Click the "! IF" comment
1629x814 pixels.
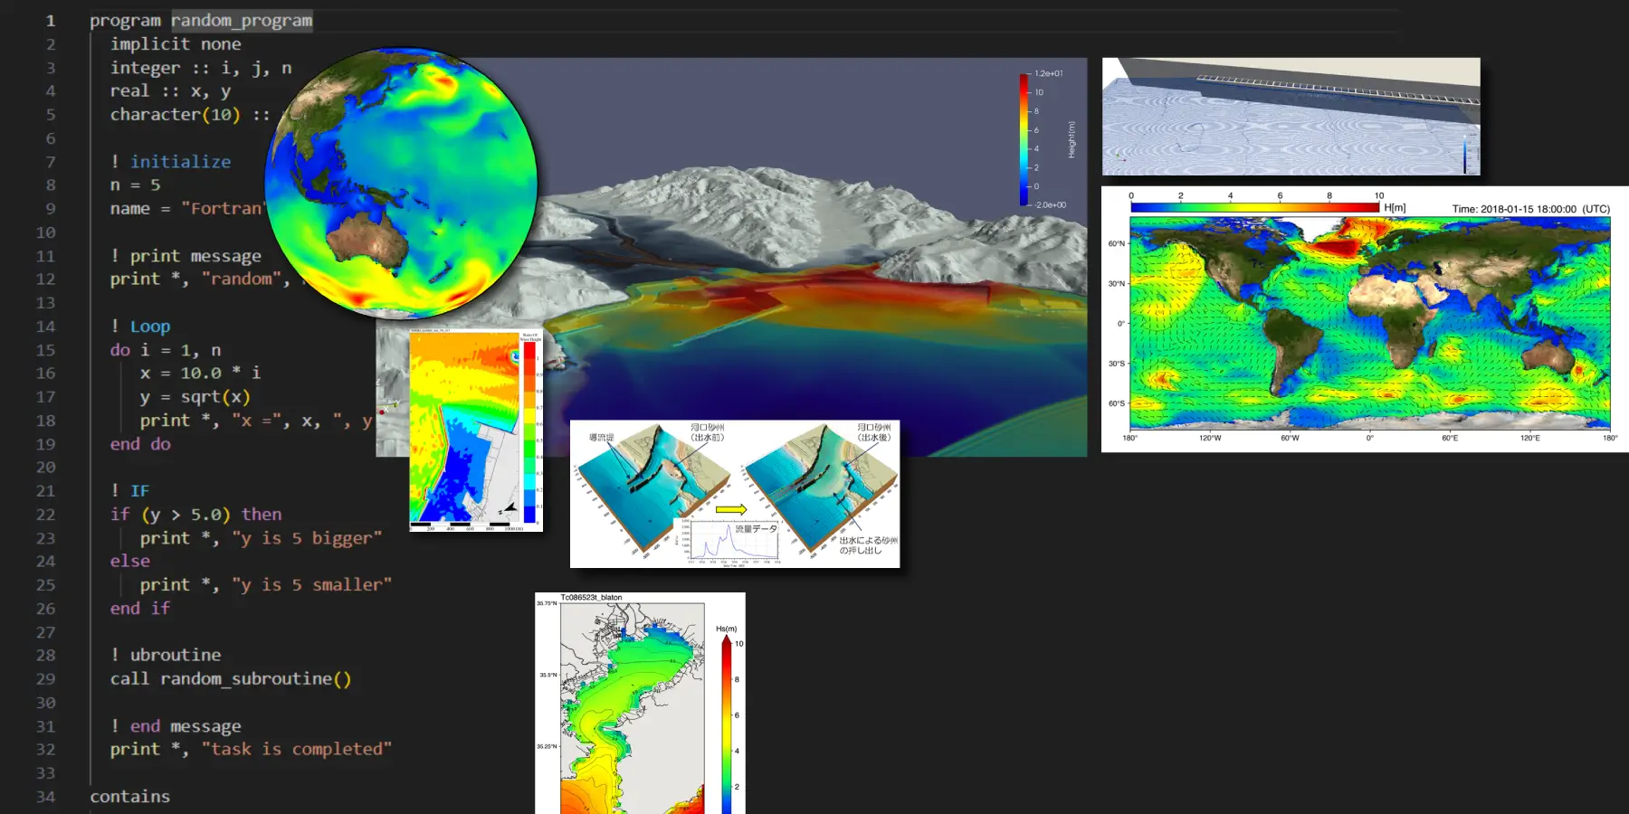click(130, 491)
